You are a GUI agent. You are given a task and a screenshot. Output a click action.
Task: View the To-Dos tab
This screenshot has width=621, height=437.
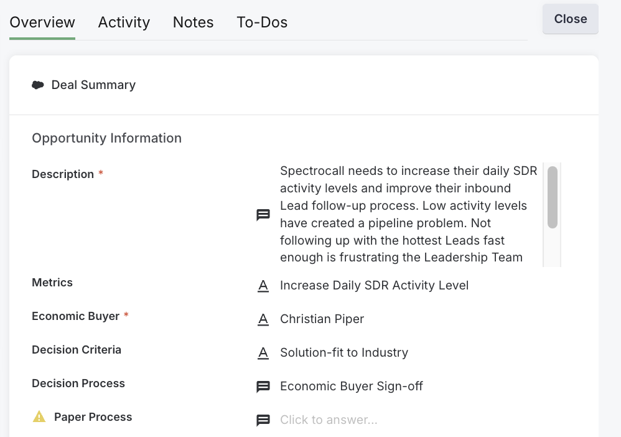point(262,22)
